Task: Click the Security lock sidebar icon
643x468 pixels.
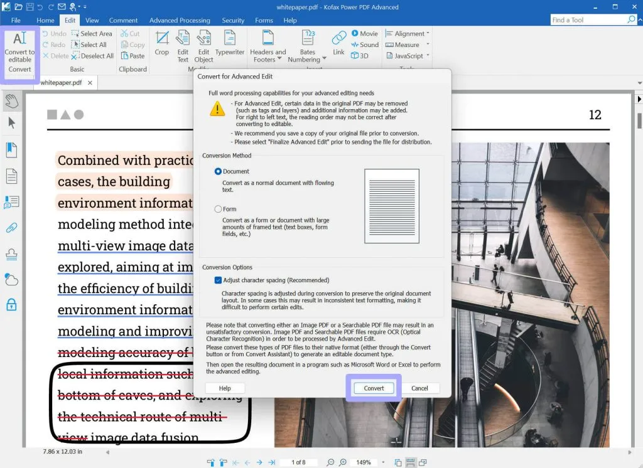Action: point(11,305)
